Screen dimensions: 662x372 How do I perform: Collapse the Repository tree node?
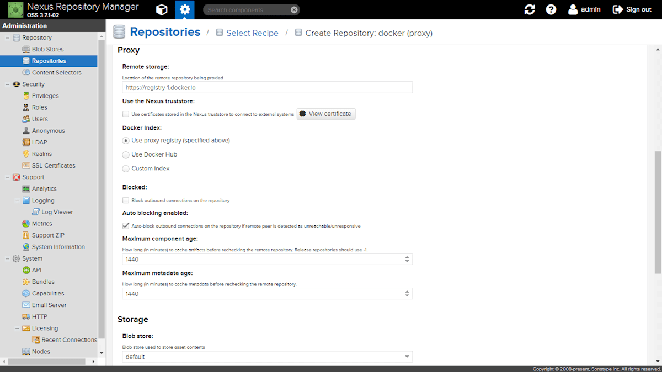coord(7,38)
